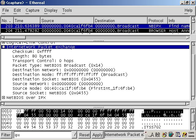The height and width of the screenshot is (140, 196).
Task: Click the packet list scroll-down arrow
Action: tap(193, 32)
